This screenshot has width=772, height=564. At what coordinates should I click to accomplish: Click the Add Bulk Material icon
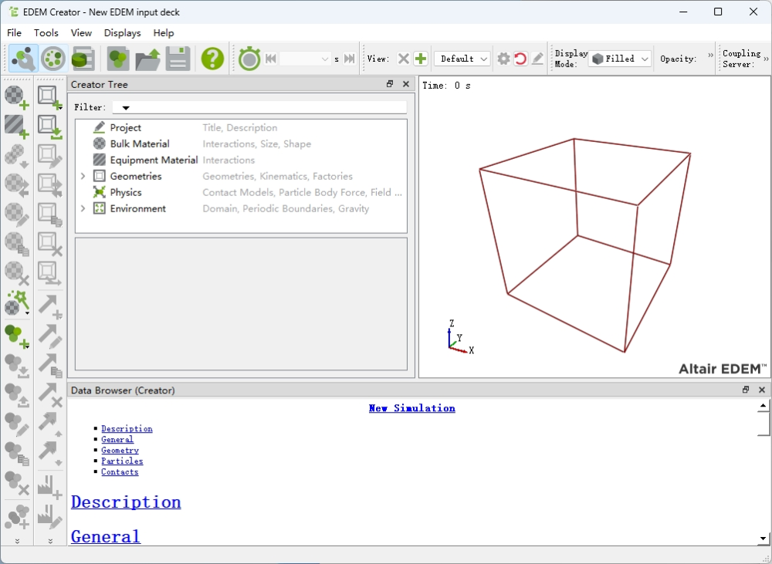(x=17, y=97)
